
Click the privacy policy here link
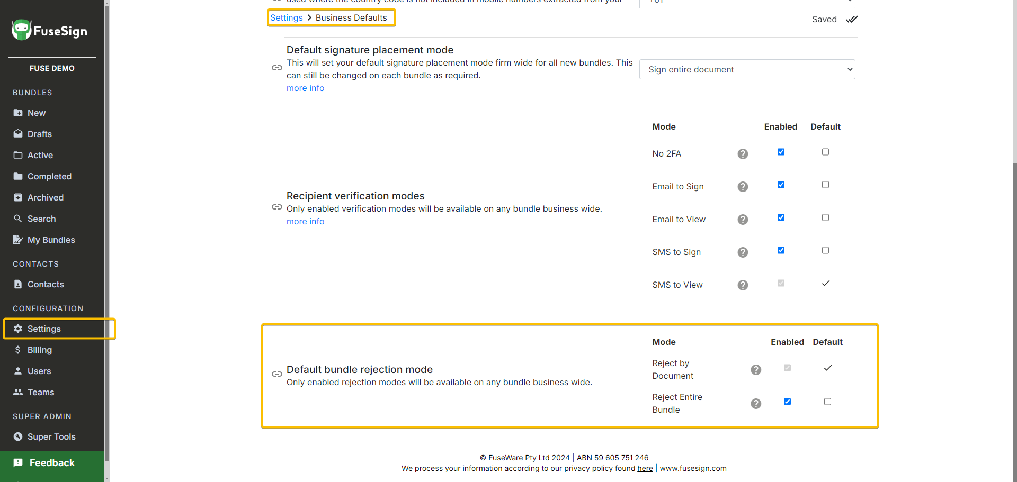point(645,468)
